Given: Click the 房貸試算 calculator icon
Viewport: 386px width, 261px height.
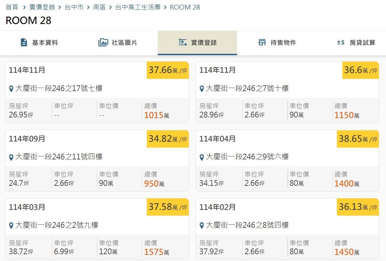Looking at the screenshot, I should 341,43.
